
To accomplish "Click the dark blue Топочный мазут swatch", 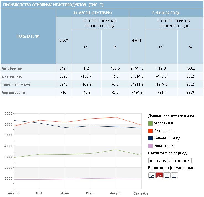I will click(x=150, y=138).
